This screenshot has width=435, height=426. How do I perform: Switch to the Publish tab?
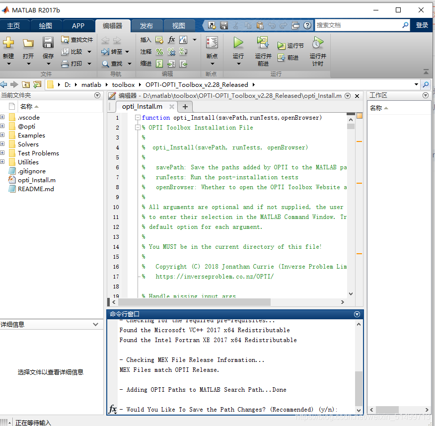point(146,26)
